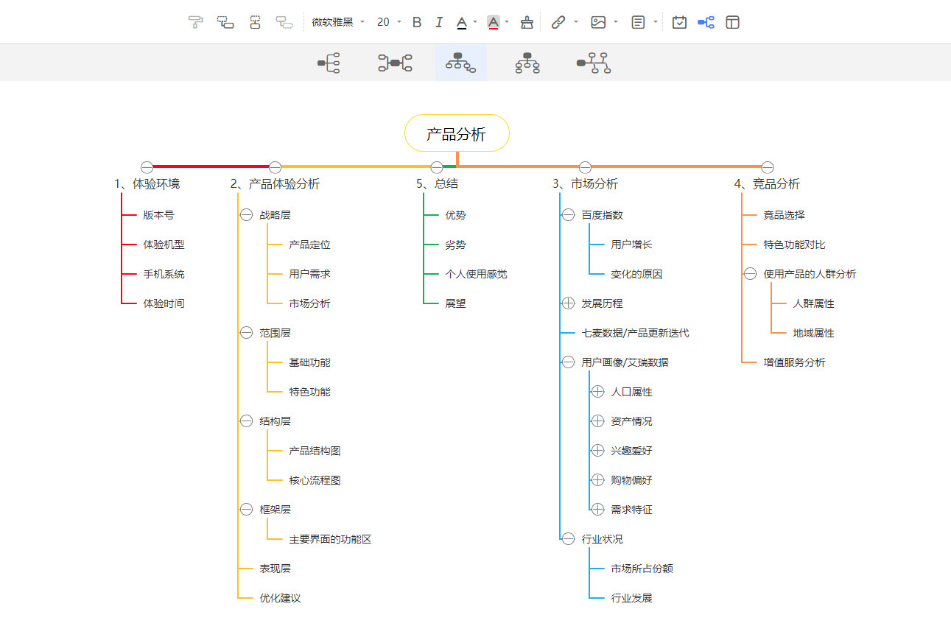Apply the font color (A with black underline)
Screen dimensions: 951x626
tap(462, 22)
